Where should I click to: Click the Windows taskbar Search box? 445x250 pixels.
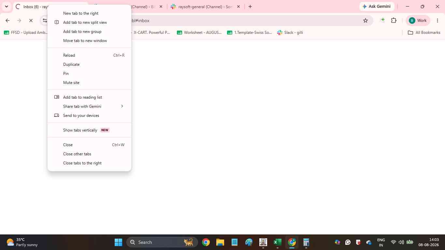[162, 242]
